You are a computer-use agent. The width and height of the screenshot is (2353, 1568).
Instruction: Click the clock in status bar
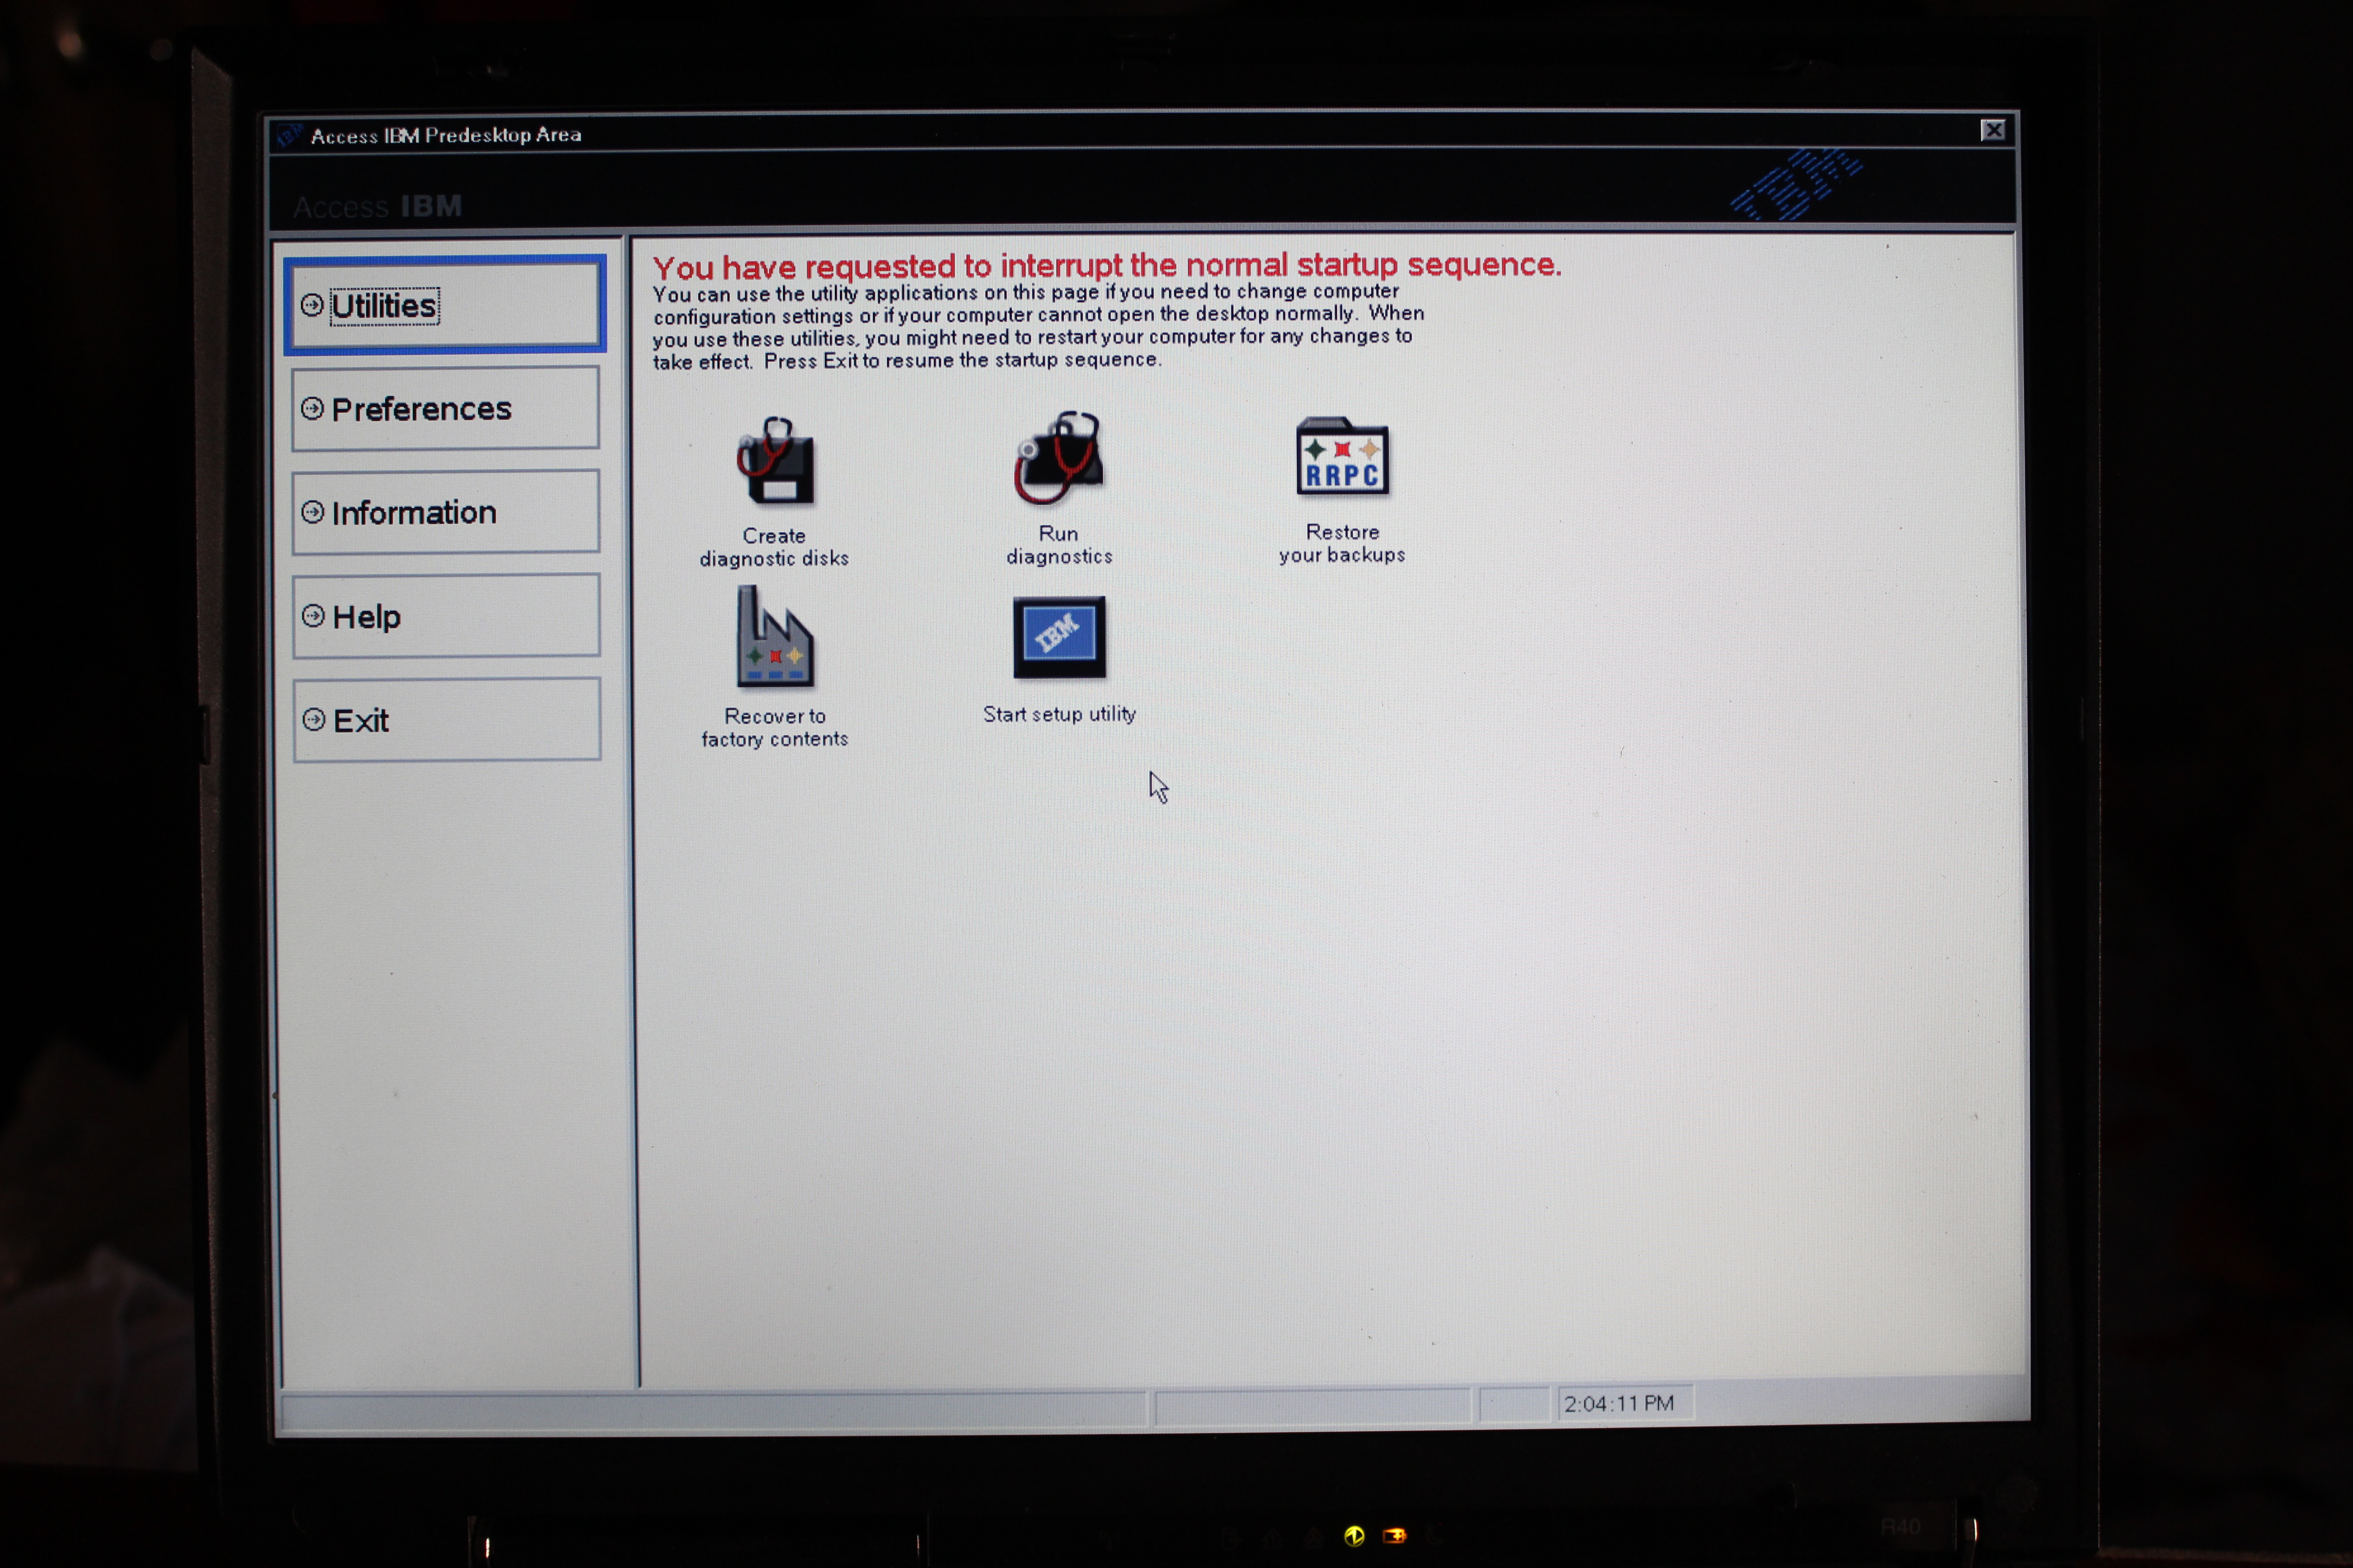(1618, 1404)
